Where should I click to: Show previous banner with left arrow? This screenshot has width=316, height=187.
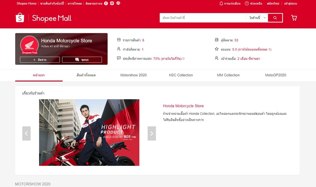26,133
